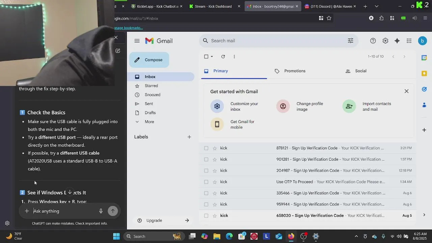
Task: Open the Sent folder
Action: 149,104
